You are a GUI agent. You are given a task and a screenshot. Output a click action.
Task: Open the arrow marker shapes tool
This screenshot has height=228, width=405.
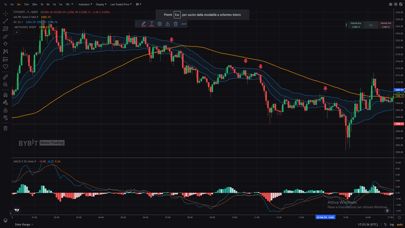5,44
